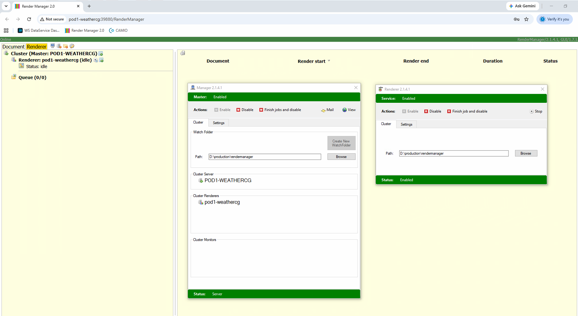Click the Renderer window path field

[x=454, y=153]
